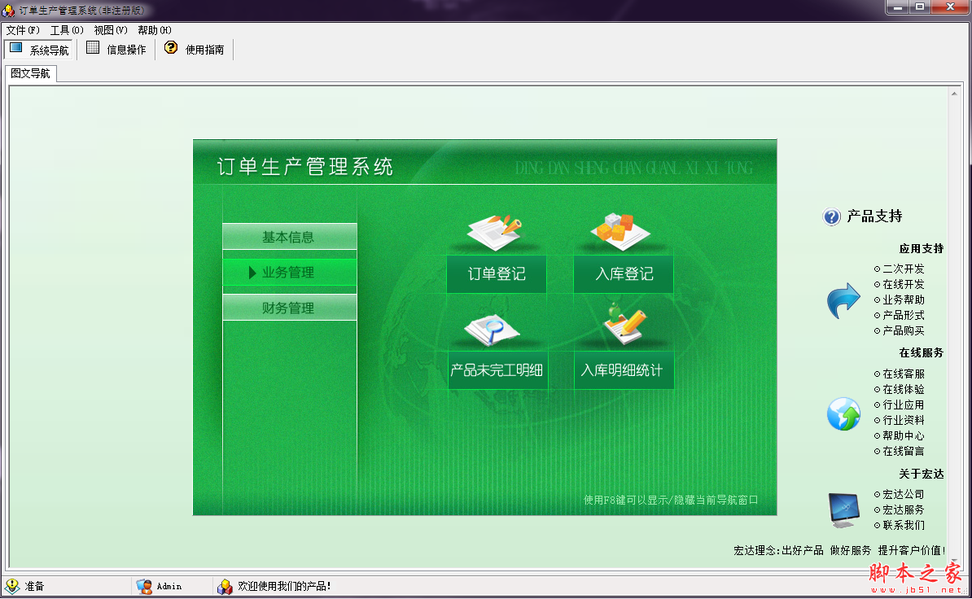Click the 准备 status bar icon
Image resolution: width=972 pixels, height=599 pixels.
pyautogui.click(x=11, y=585)
